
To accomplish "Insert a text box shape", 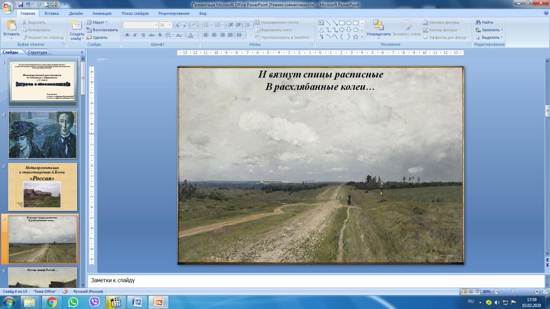I will tap(321, 23).
